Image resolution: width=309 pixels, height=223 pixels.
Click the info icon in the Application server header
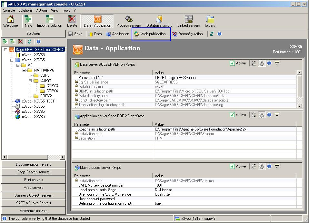[x=269, y=115]
